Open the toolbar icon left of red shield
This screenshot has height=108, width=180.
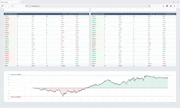[164, 6]
